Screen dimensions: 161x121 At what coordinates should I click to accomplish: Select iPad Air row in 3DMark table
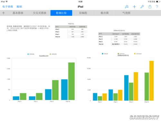[x=119, y=44]
